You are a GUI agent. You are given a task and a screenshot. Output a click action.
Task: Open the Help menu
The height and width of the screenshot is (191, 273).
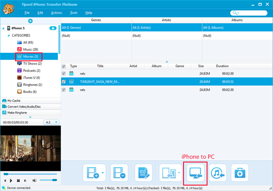tap(89, 13)
